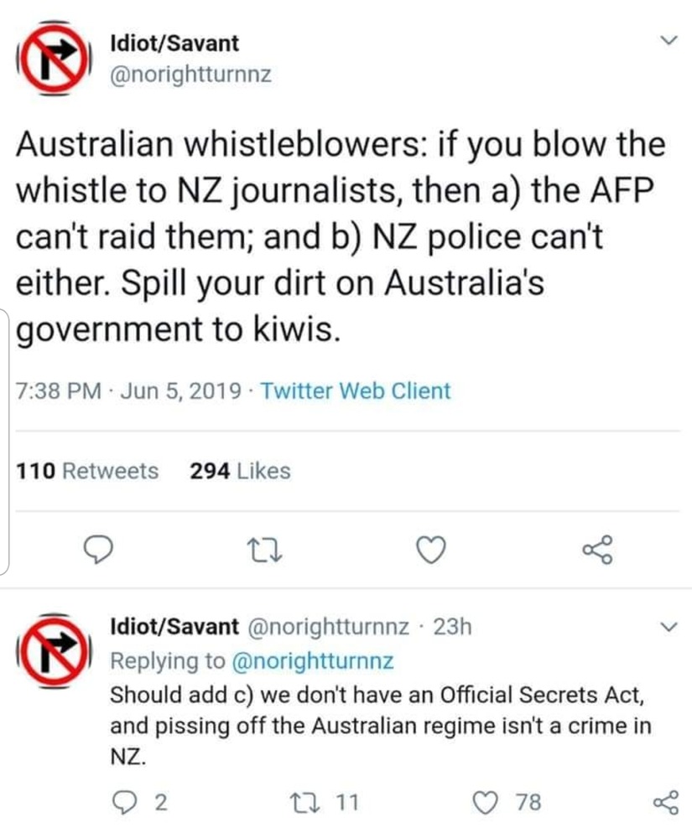Viewport: 692px width, 838px height.
Task: Click the Twitter Web Client source link
Action: (356, 391)
